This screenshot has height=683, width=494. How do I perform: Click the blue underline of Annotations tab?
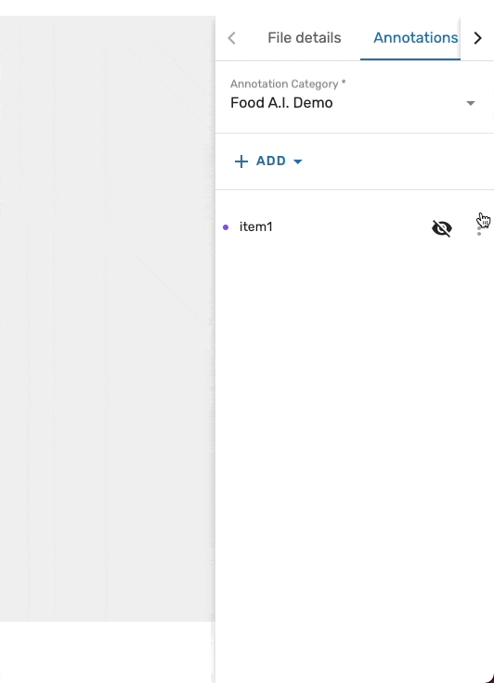coord(409,59)
